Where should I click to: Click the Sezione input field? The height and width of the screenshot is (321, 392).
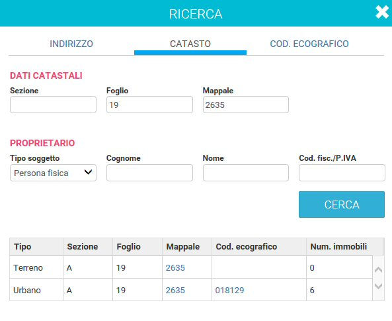(x=53, y=105)
